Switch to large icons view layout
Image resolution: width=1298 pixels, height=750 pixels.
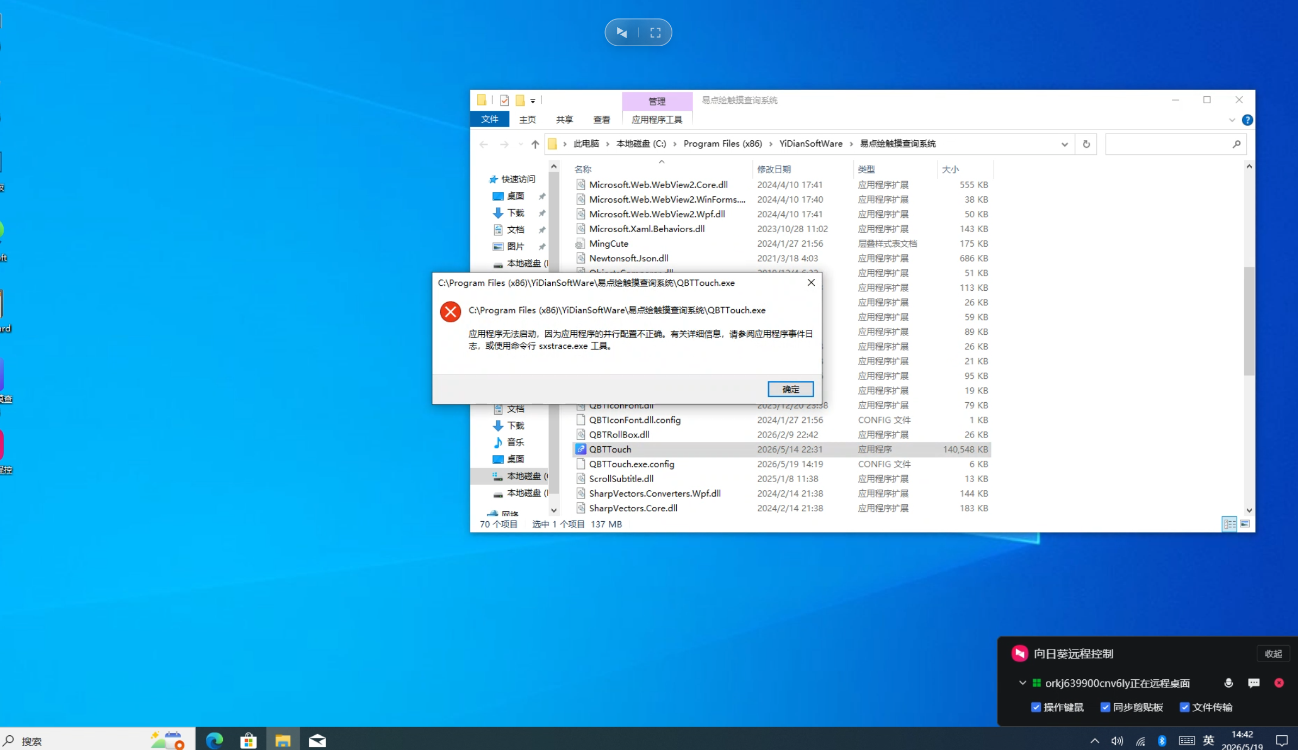coord(1244,524)
